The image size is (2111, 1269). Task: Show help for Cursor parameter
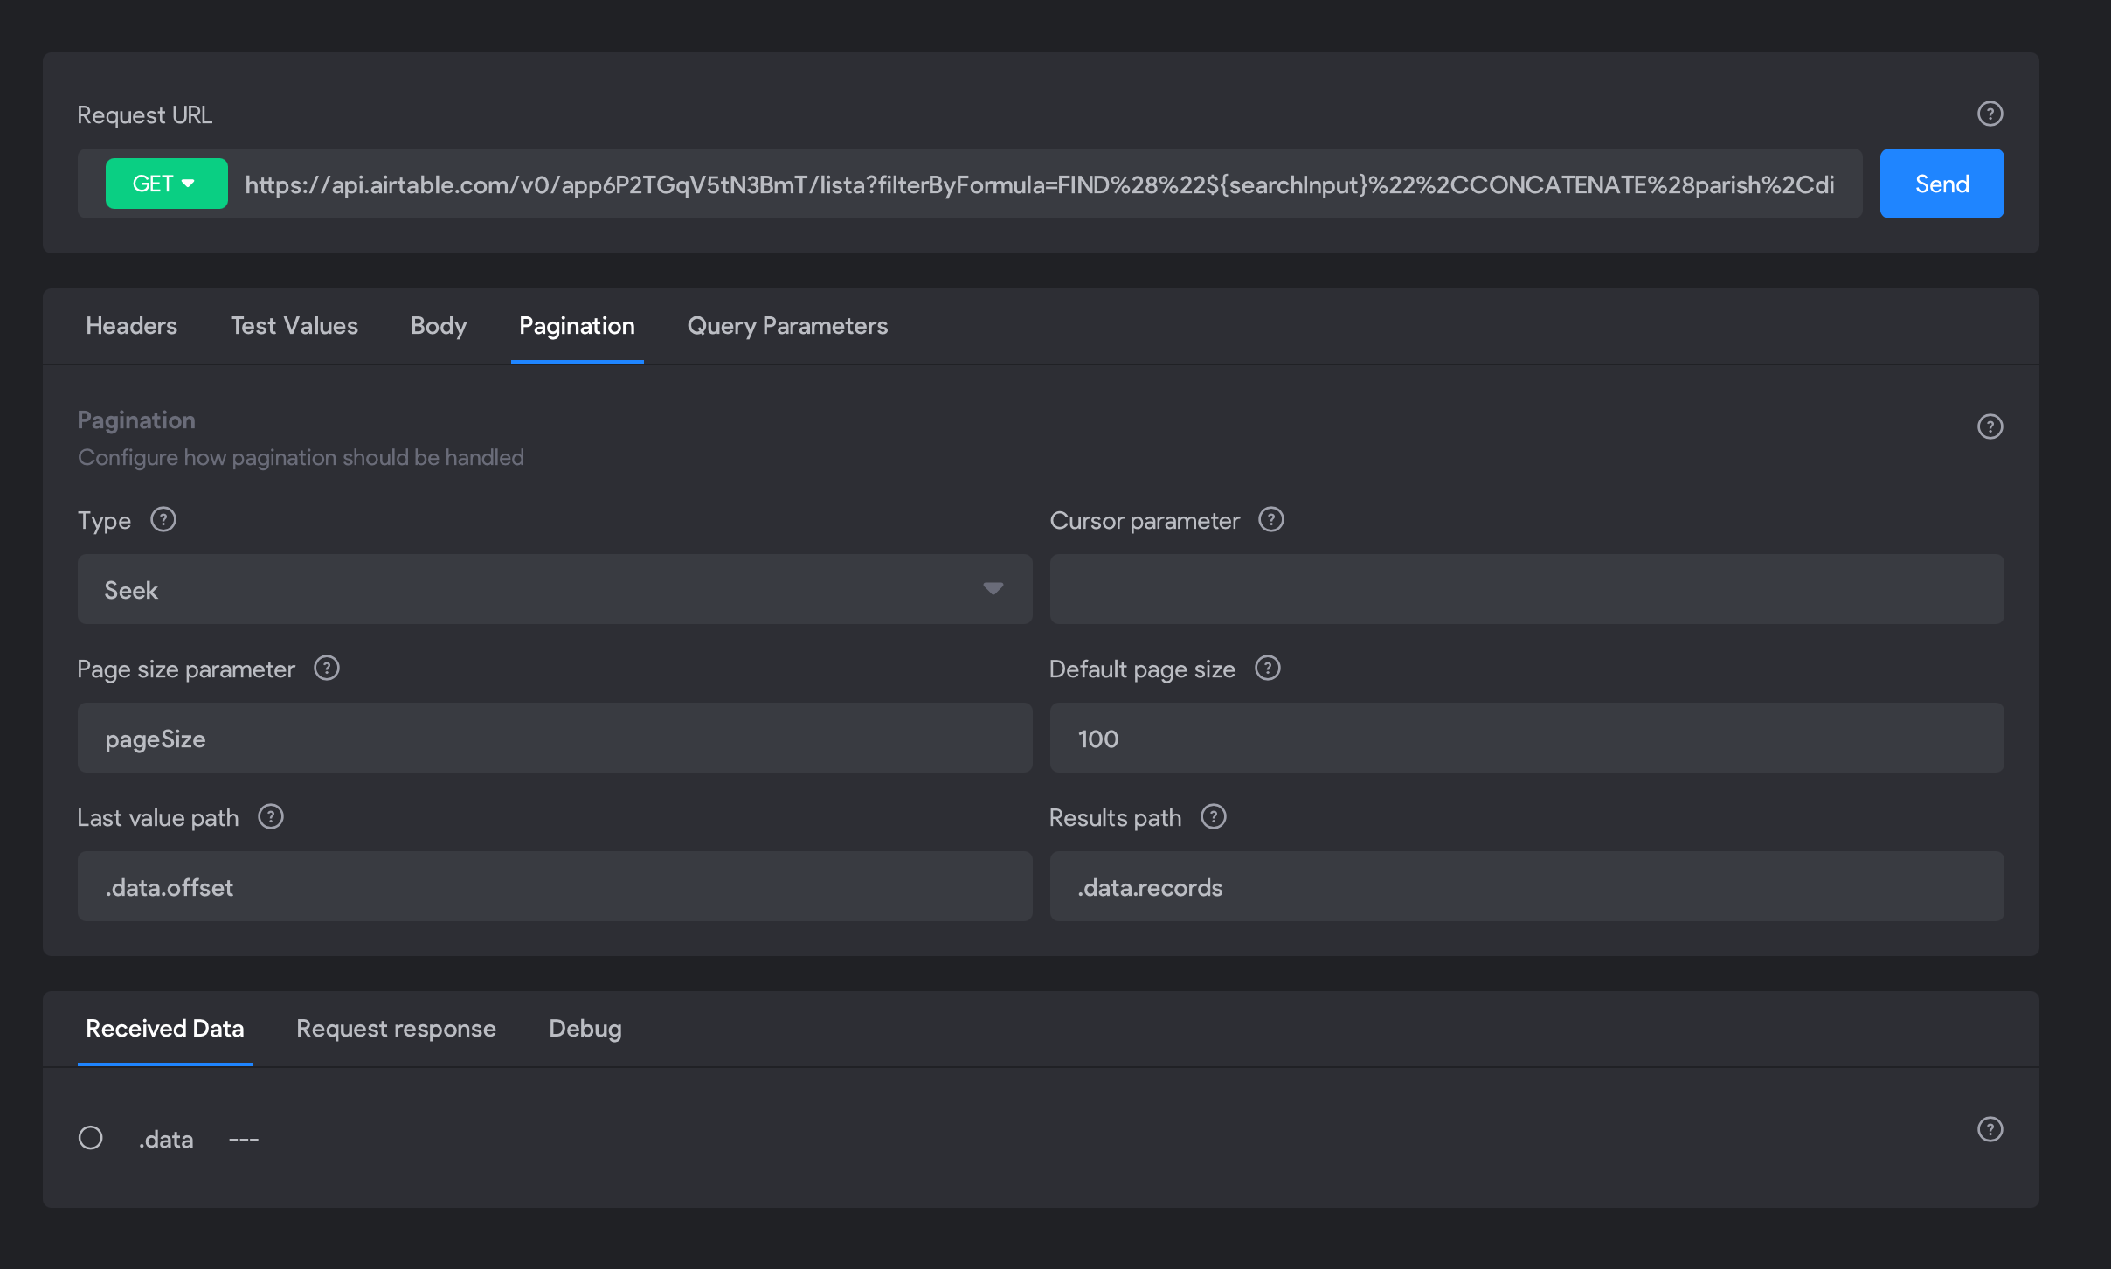pyautogui.click(x=1270, y=519)
